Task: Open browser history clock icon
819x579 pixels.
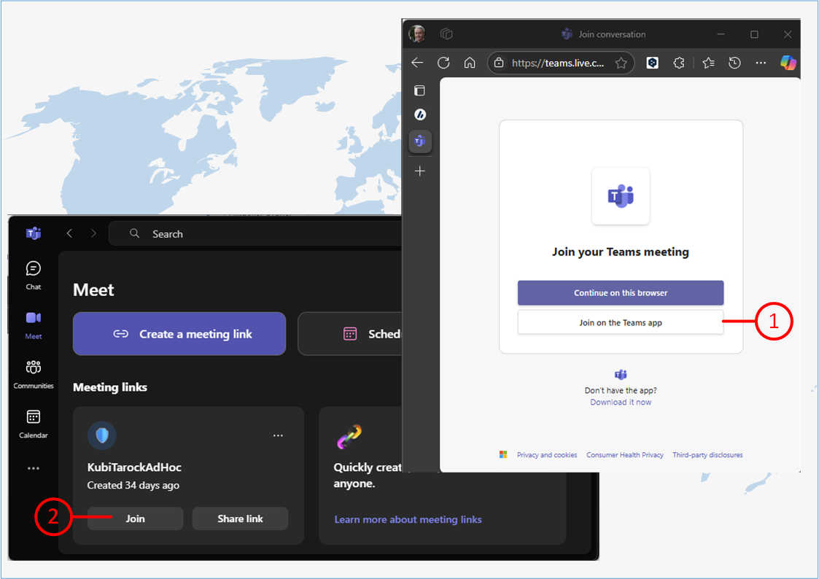Action: [x=735, y=63]
